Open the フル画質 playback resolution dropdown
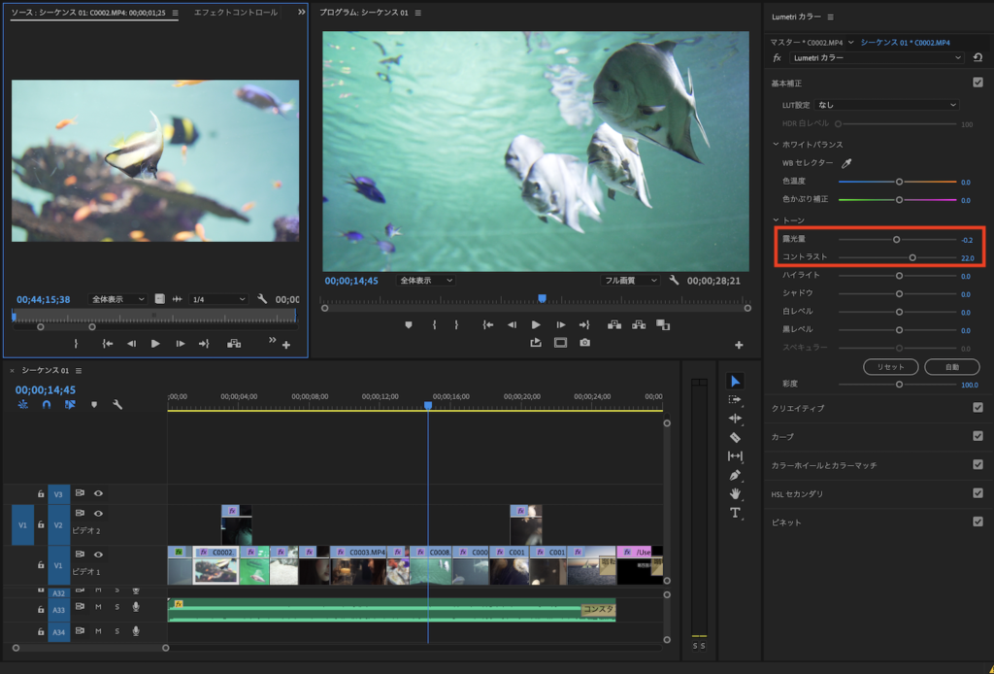Screen dimensions: 994x674 point(631,280)
